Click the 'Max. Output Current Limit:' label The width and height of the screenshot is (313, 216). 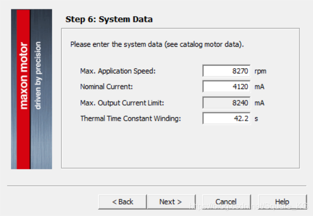(122, 103)
